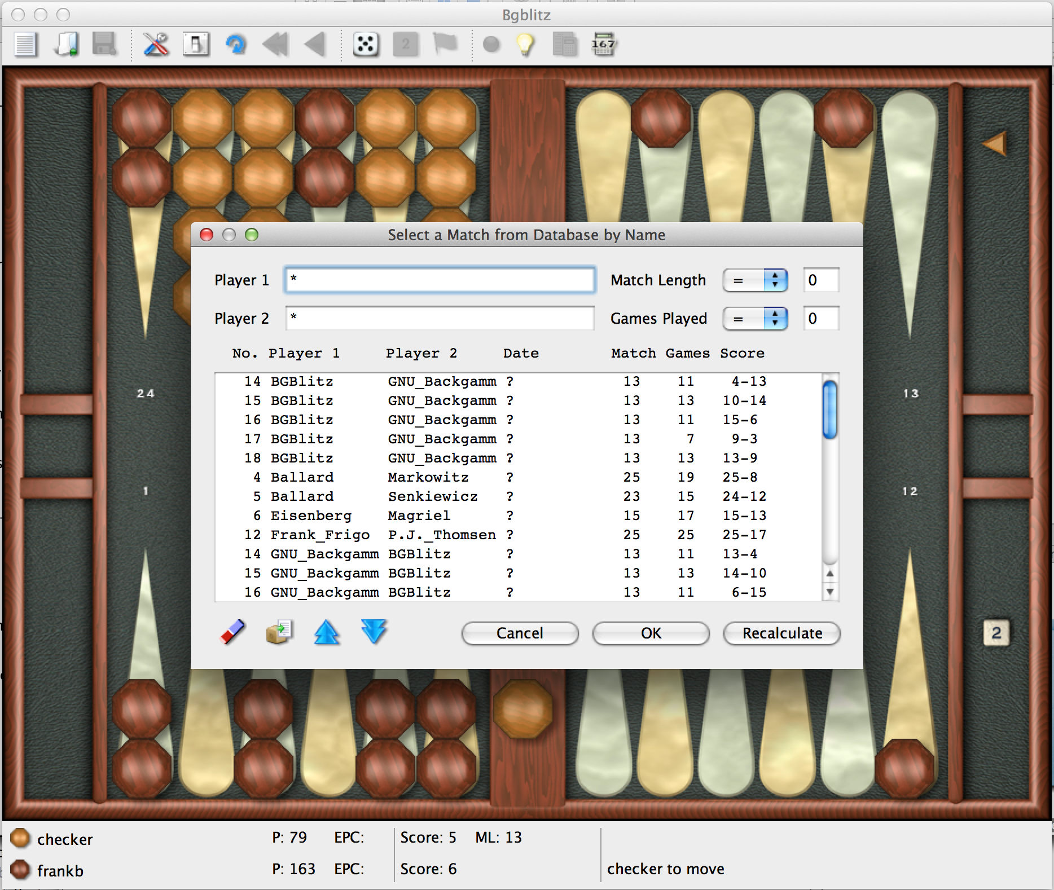Select the Frank_Frigo vs P.J._Thomsen match

click(x=519, y=535)
